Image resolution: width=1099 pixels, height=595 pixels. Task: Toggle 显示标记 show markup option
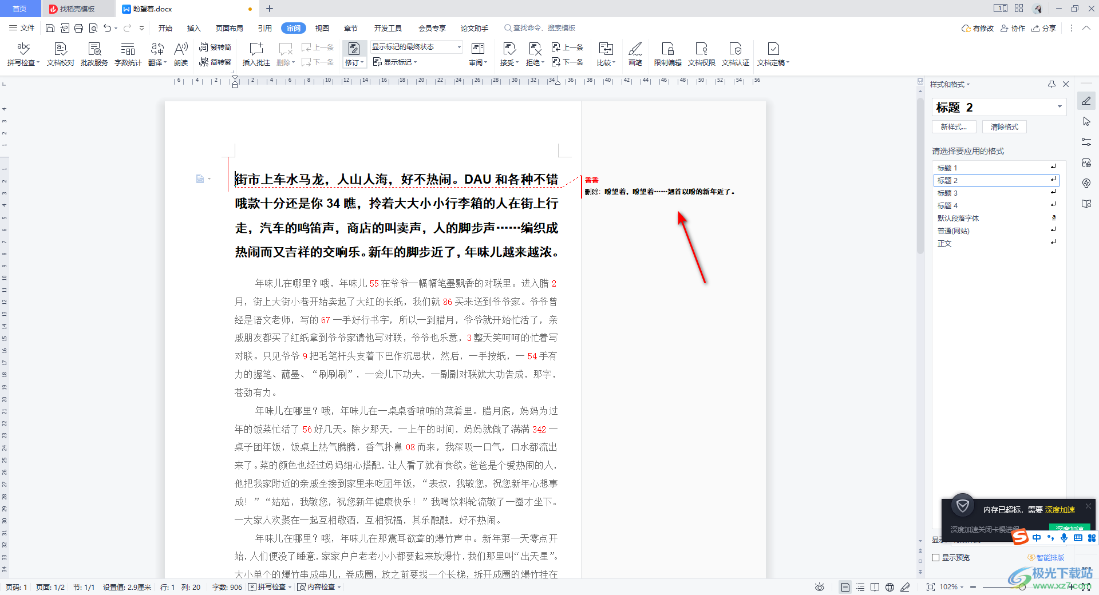[x=395, y=62]
